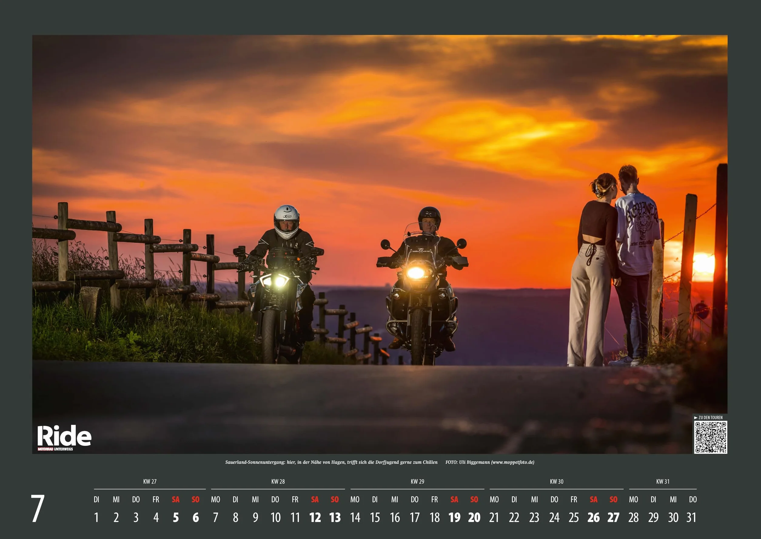Click the red SA label above date 5
Viewport: 761px width, 539px height.
point(176,500)
